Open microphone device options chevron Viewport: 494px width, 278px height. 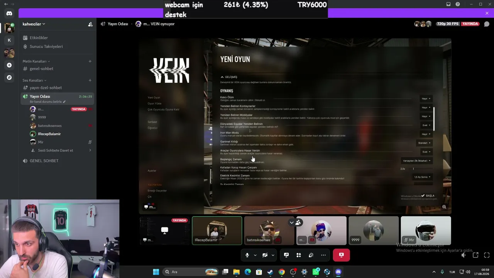point(255,255)
